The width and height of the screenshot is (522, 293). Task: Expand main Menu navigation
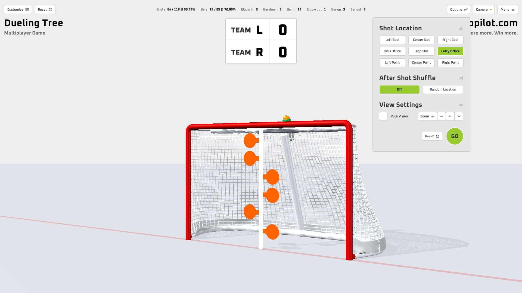click(x=507, y=9)
